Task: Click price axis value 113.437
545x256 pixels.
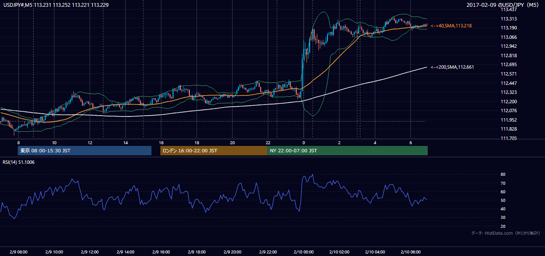Action: point(508,10)
